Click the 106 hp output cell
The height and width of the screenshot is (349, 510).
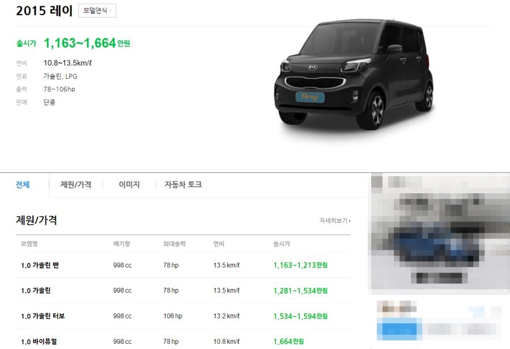pos(173,316)
